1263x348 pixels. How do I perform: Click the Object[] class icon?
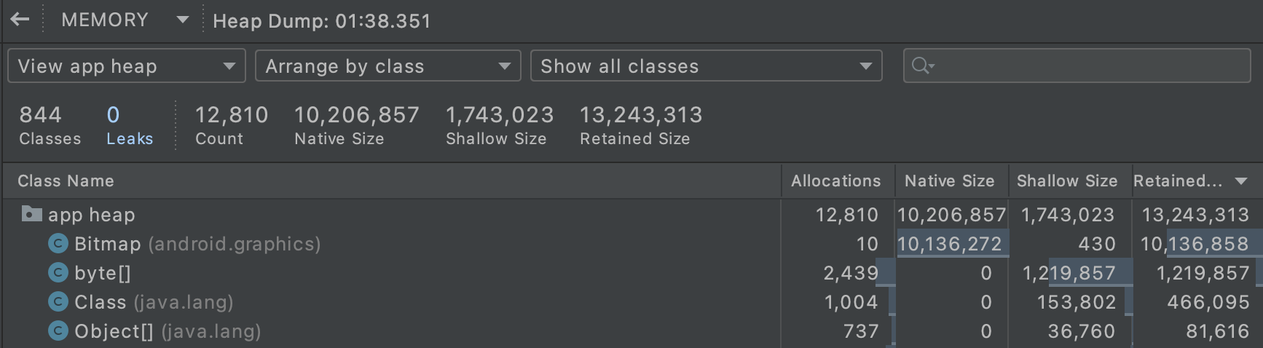58,331
